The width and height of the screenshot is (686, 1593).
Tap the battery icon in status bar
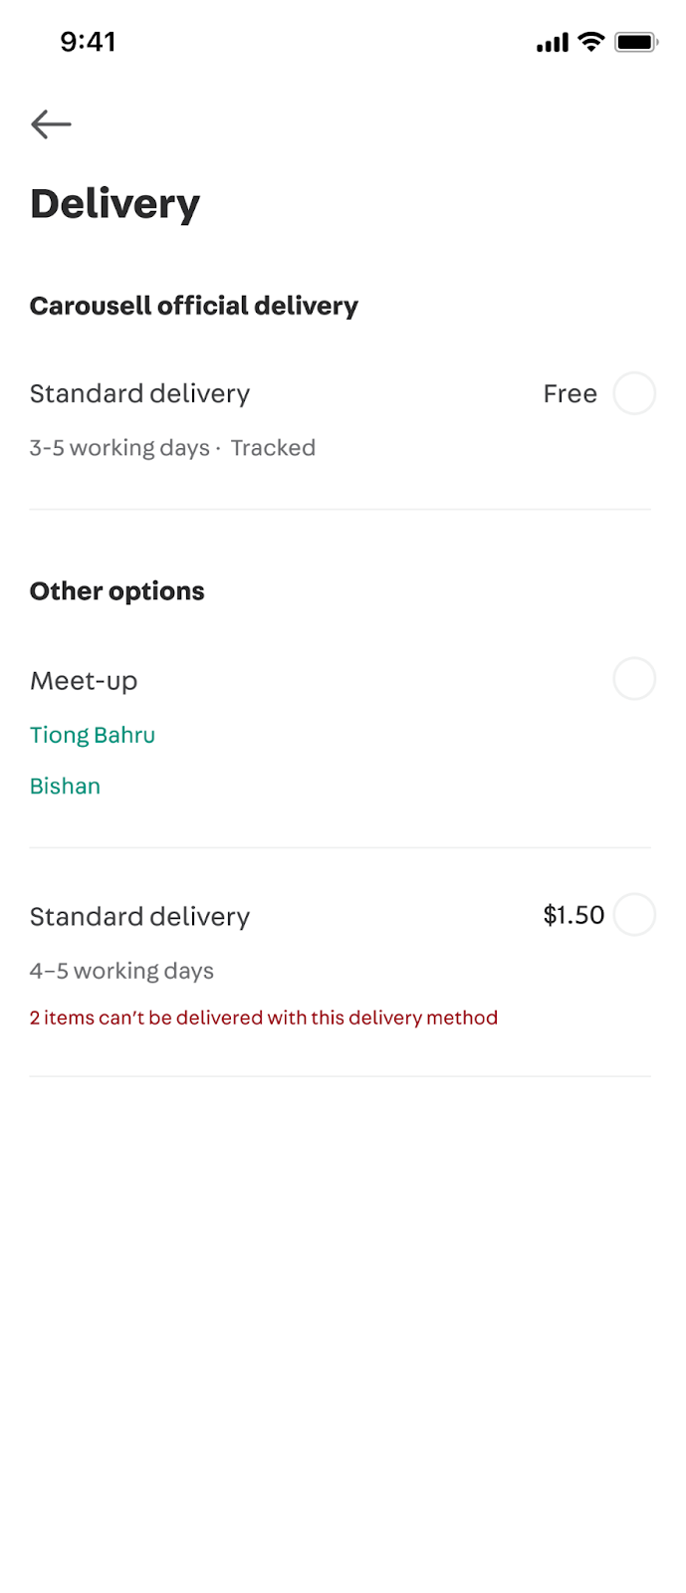click(x=636, y=42)
